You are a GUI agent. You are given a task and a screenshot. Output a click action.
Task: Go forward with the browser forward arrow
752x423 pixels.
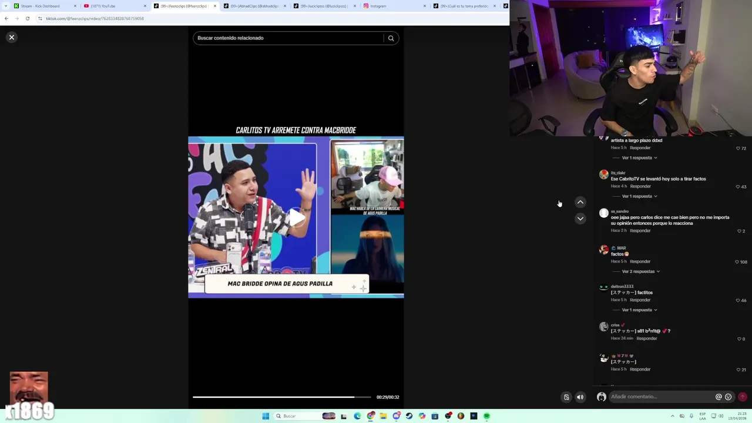tap(16, 18)
